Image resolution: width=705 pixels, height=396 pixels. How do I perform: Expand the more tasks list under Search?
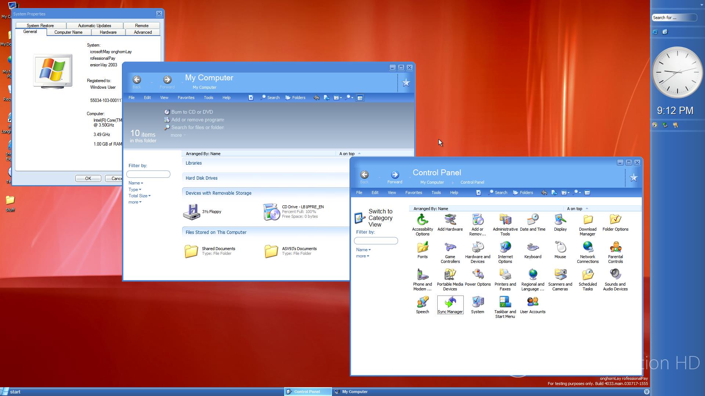click(178, 135)
